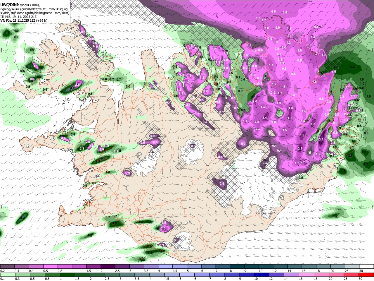Click the '3.1' snowfall value on map
374x281 pixels.
click(x=321, y=140)
